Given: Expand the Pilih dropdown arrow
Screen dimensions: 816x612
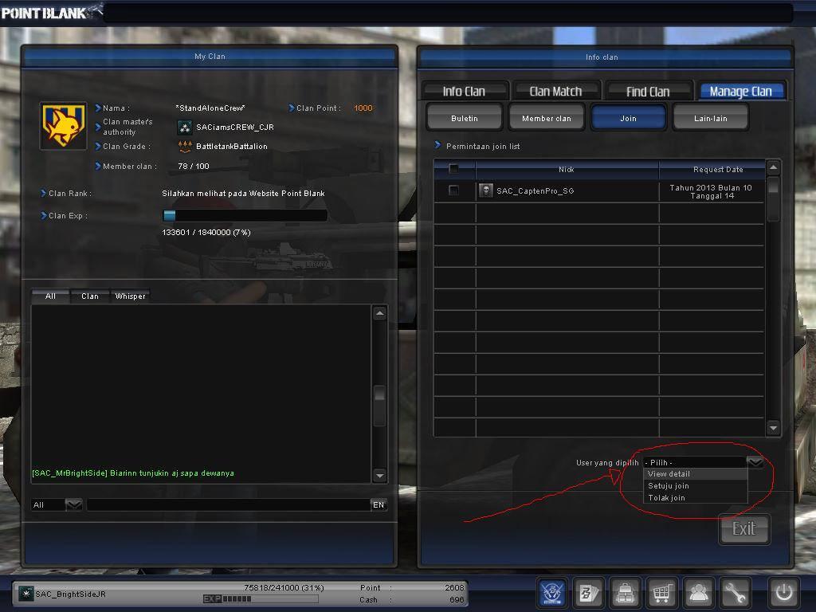Looking at the screenshot, I should click(x=755, y=462).
